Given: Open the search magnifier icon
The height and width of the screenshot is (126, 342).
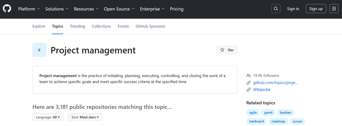Looking at the screenshot, I should (276, 9).
